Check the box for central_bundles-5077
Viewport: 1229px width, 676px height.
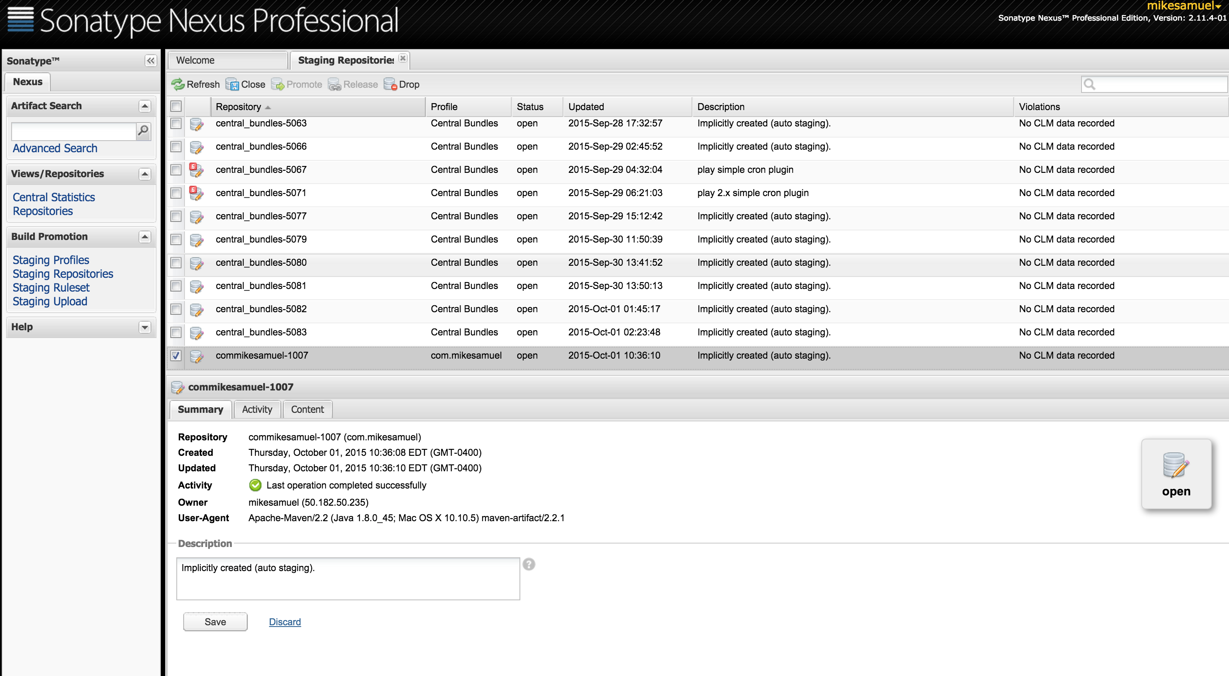[176, 216]
